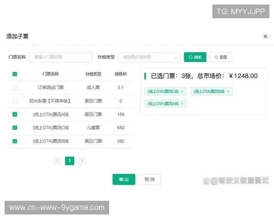Remove the (线上OTA)漂流C线 selected tag
The image size is (274, 219).
tap(182, 91)
